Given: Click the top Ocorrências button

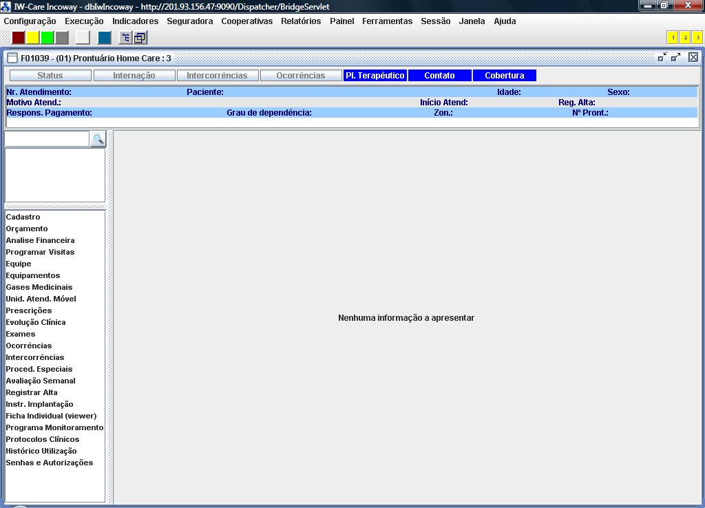Looking at the screenshot, I should [x=301, y=76].
